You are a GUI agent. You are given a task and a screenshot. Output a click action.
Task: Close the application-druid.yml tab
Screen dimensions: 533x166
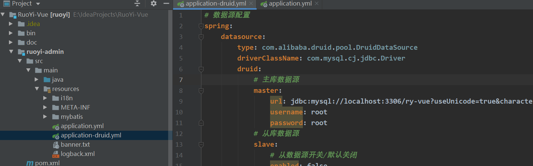click(251, 4)
